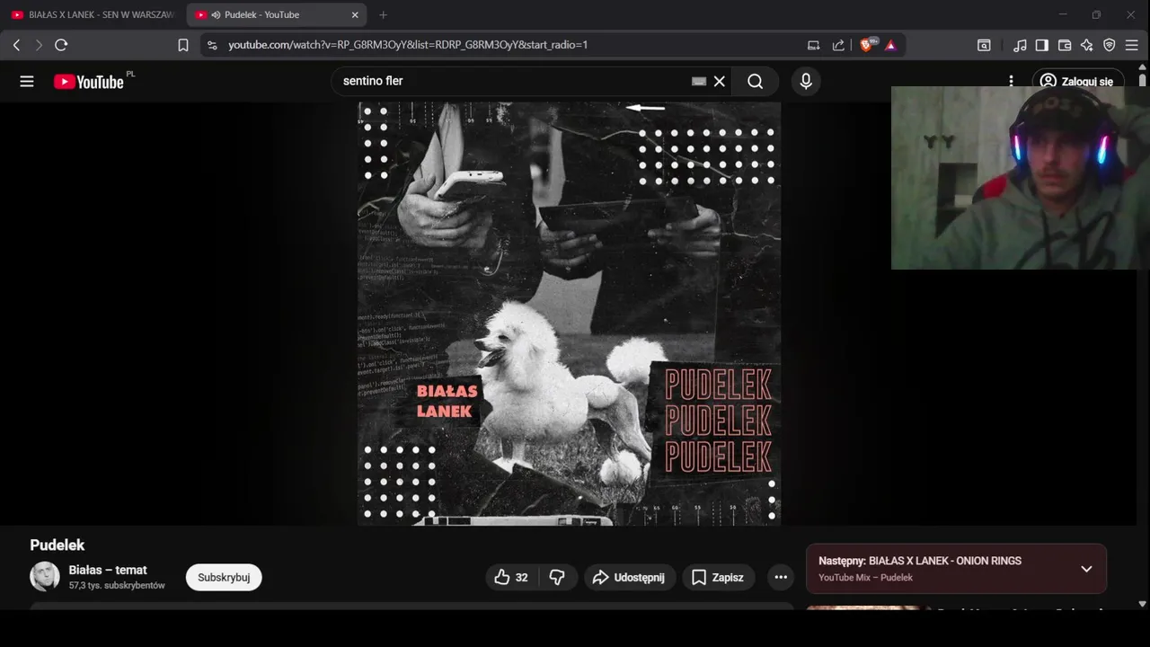Image resolution: width=1150 pixels, height=647 pixels.
Task: Click the Pudelek video title text
Action: point(57,545)
